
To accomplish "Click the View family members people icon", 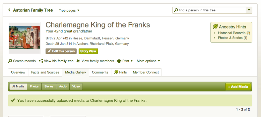I will click(79, 61).
